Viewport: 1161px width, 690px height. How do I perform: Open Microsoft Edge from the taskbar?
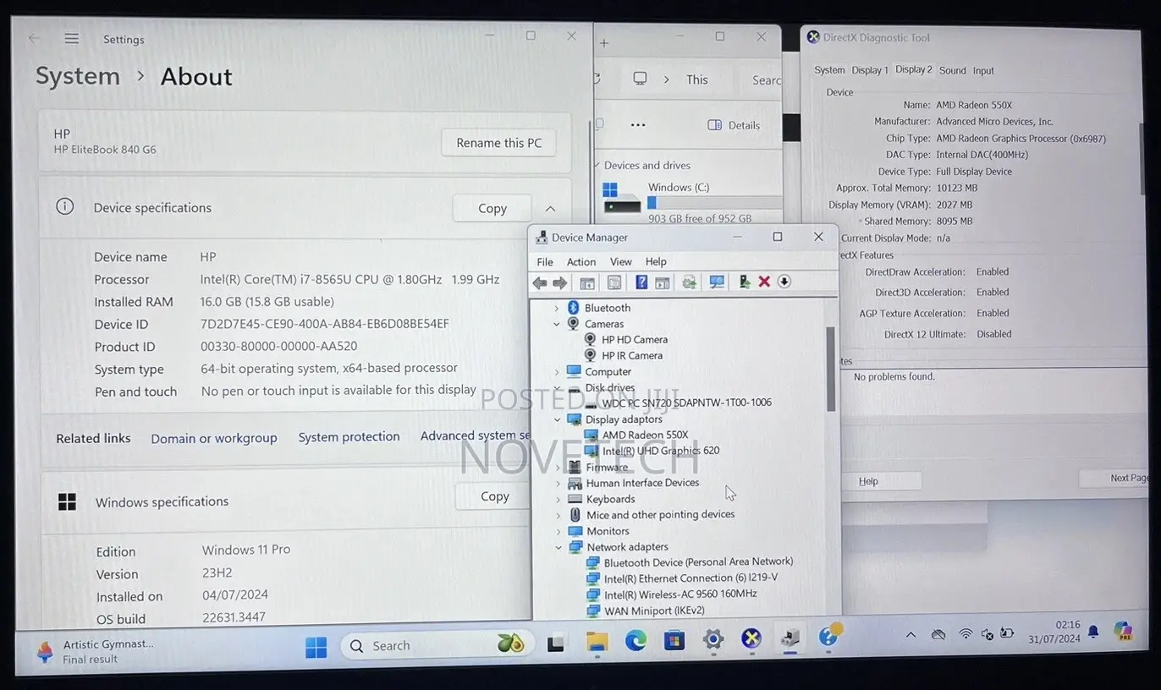[636, 641]
